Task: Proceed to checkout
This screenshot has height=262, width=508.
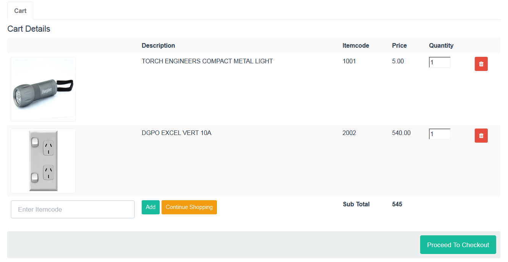Action: (x=458, y=245)
